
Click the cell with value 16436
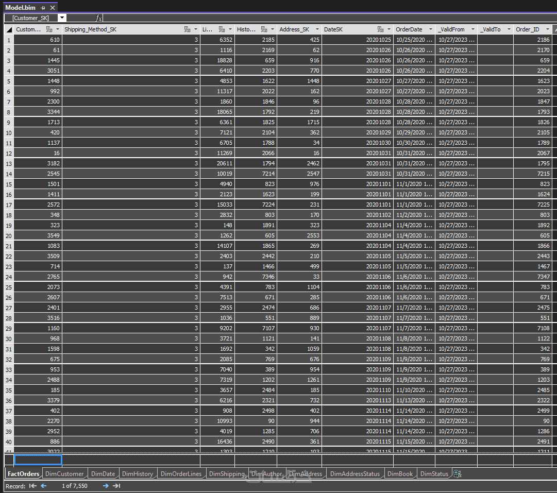(217, 441)
